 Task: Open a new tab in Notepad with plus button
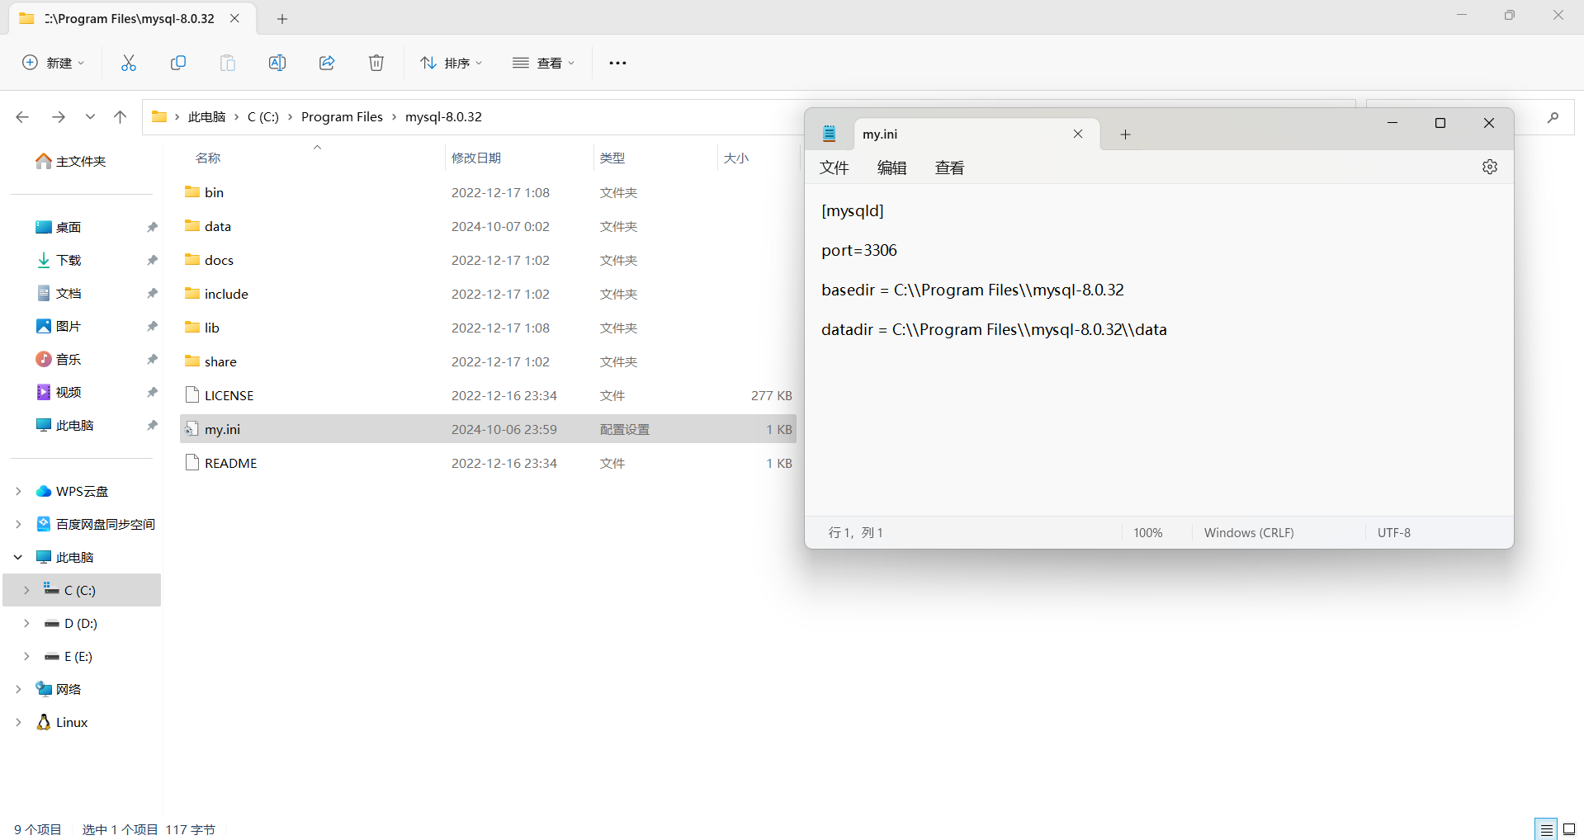tap(1124, 134)
